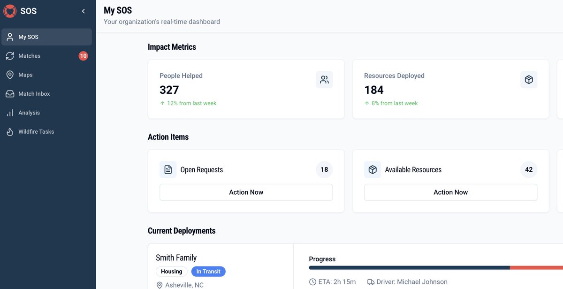
Task: Click the ETA: 2h 15m text
Action: click(x=337, y=282)
